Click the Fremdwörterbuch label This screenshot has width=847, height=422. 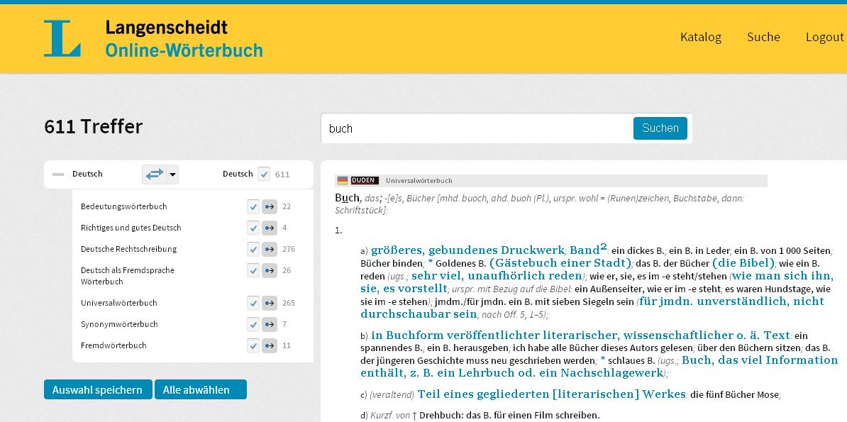pos(114,345)
